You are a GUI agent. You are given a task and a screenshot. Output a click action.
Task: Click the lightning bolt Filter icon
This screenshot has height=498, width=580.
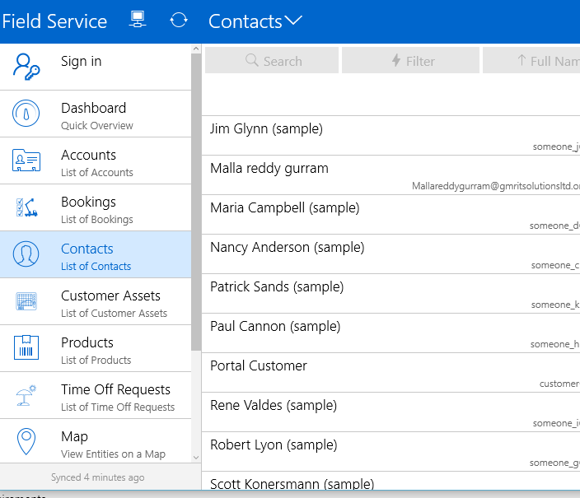tap(396, 60)
